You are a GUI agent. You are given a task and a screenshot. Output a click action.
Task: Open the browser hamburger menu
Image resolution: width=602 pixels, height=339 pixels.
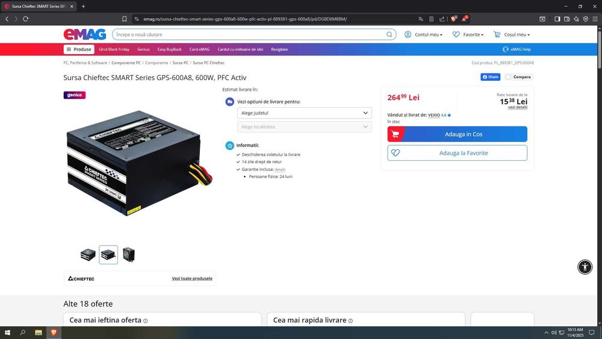click(x=595, y=19)
